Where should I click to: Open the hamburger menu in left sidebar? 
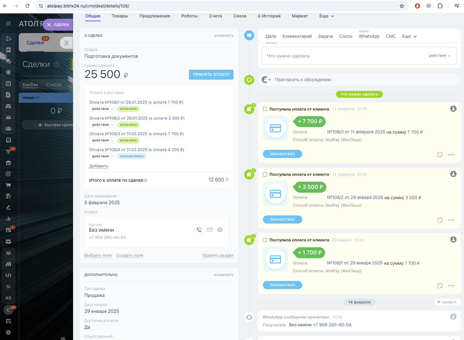(8, 24)
